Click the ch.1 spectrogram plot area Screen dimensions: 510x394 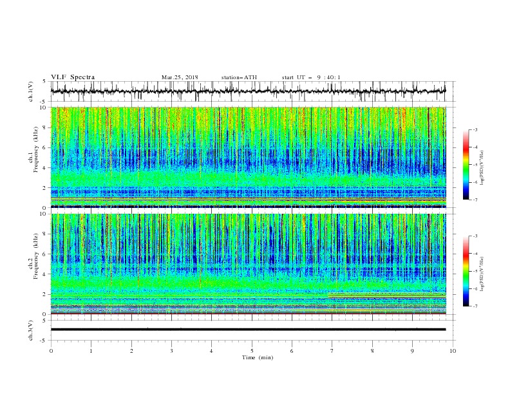pos(248,157)
